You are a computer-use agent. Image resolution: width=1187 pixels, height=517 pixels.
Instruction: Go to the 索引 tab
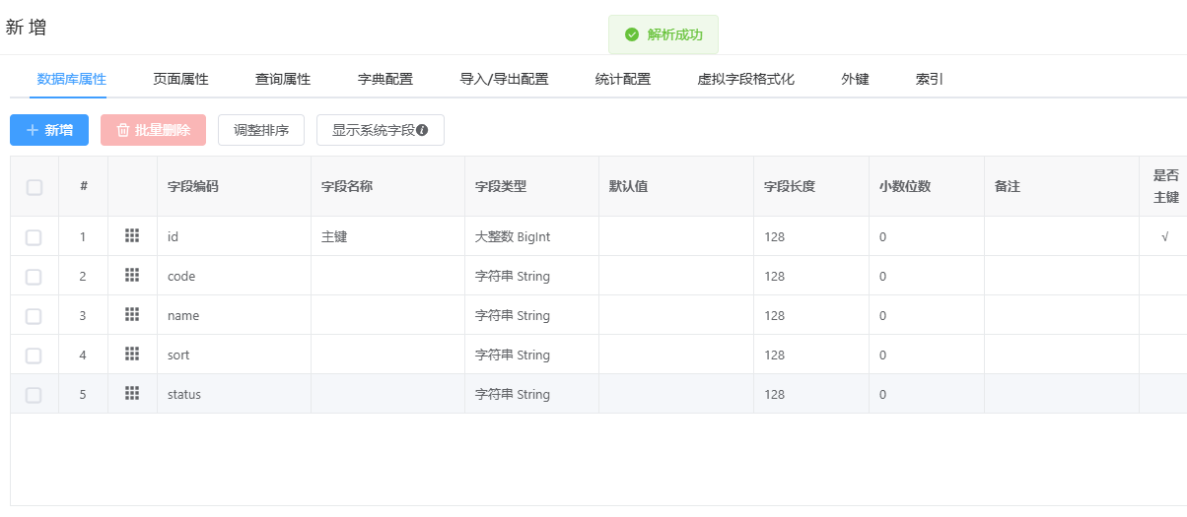(929, 80)
